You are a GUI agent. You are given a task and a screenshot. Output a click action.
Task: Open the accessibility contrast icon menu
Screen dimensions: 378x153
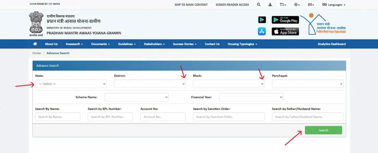(x=297, y=4)
